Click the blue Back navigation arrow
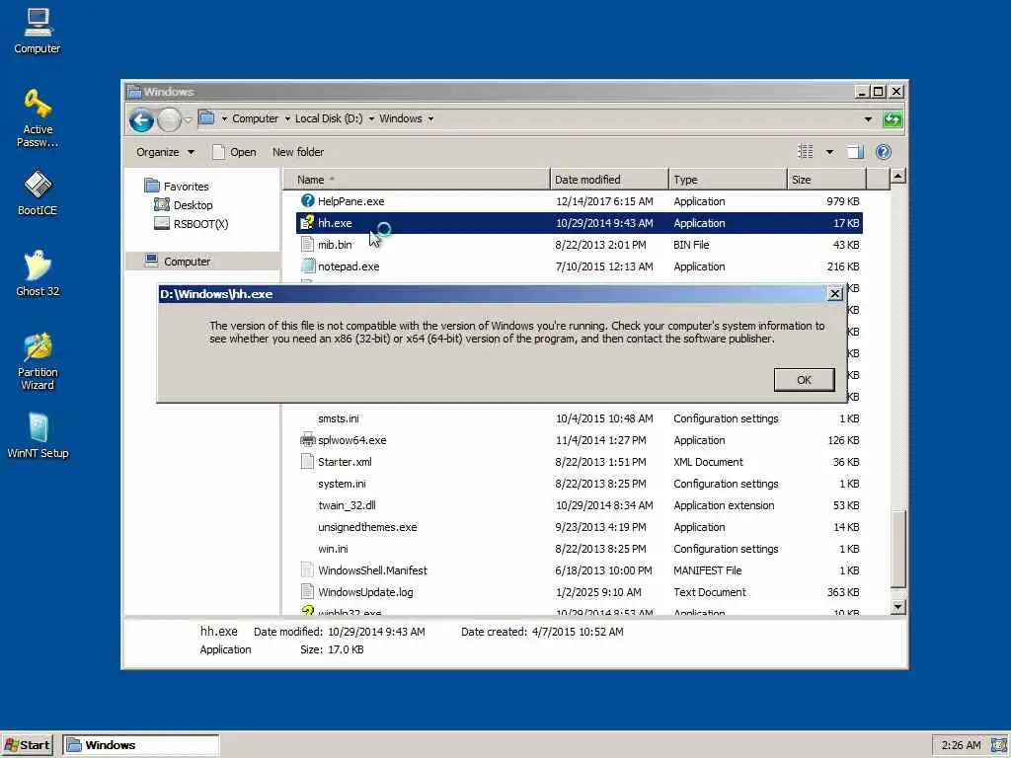The image size is (1011, 758). click(x=141, y=119)
